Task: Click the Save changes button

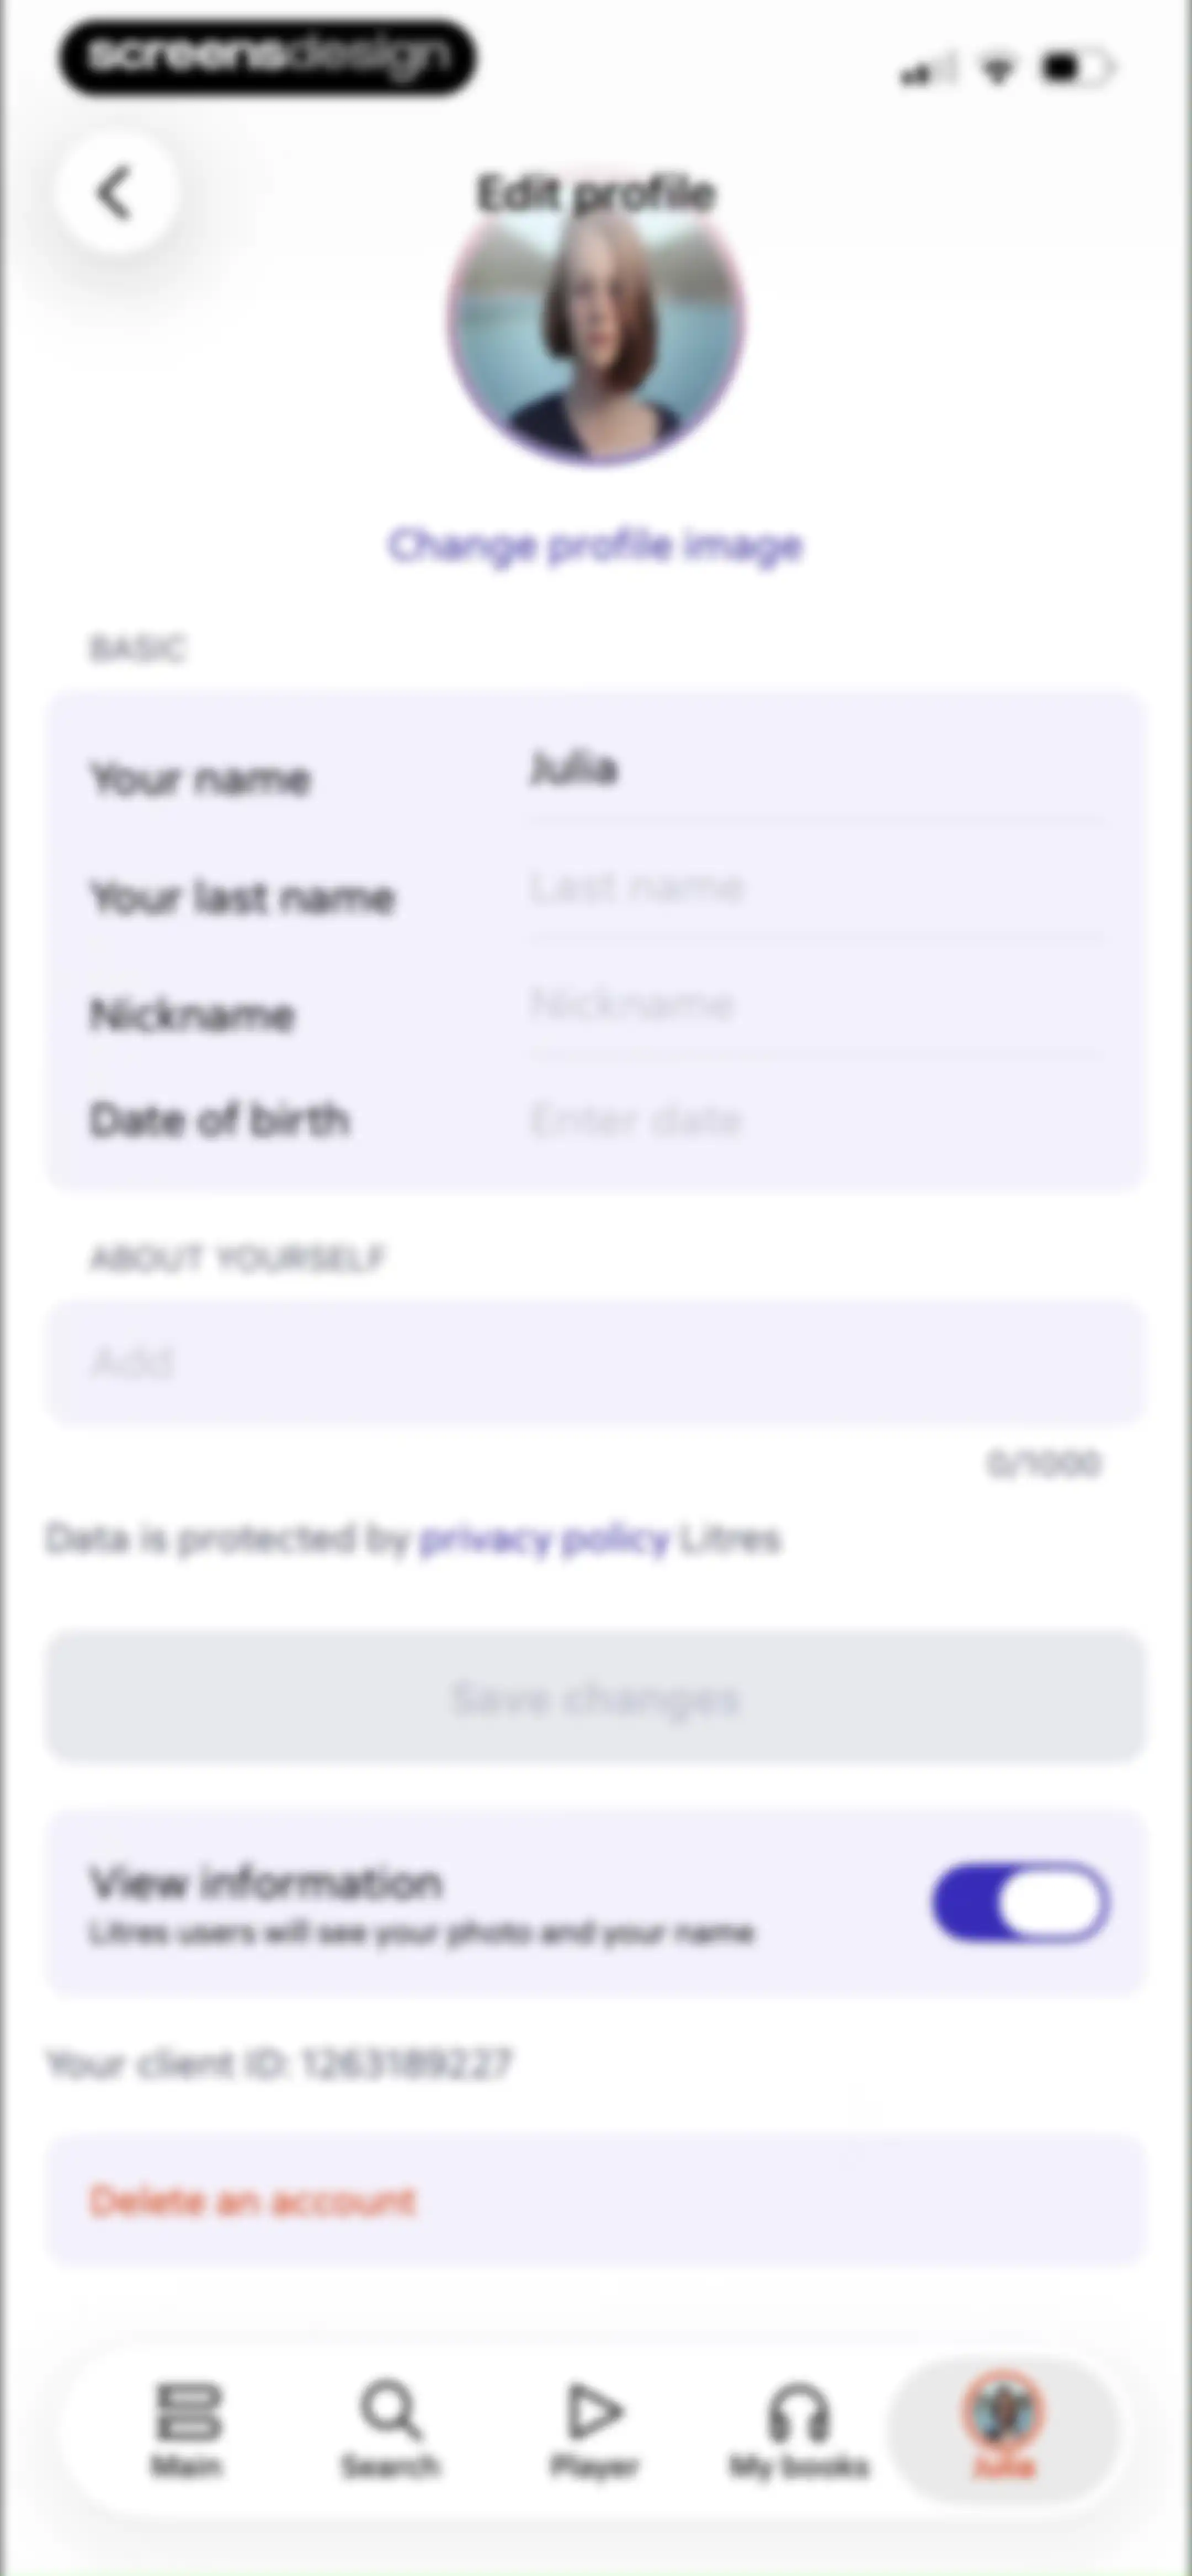Action: (595, 1697)
